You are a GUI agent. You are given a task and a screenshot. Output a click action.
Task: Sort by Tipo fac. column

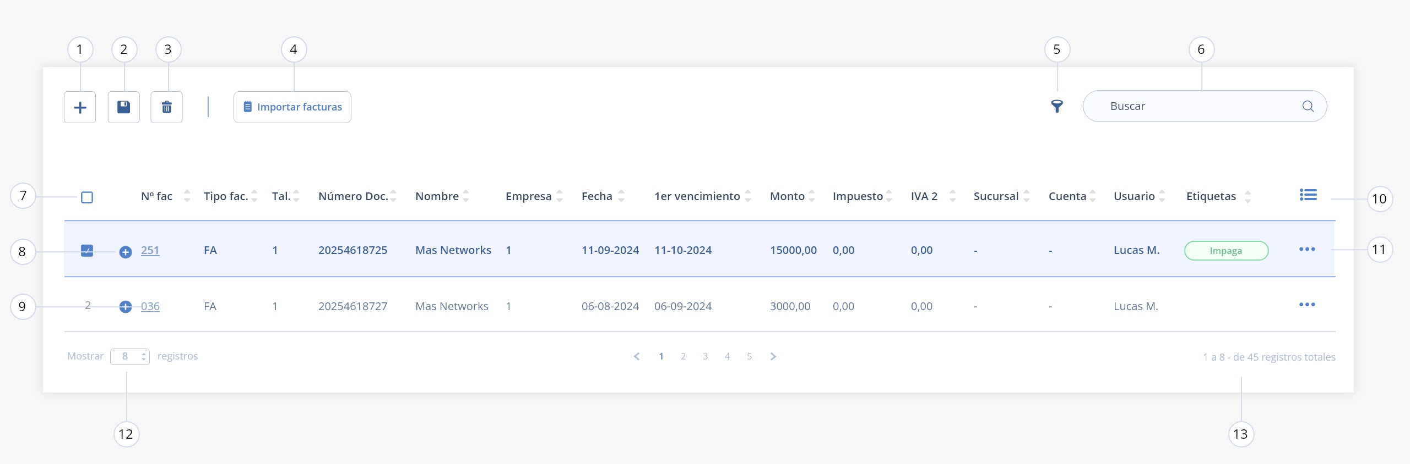pyautogui.click(x=254, y=196)
